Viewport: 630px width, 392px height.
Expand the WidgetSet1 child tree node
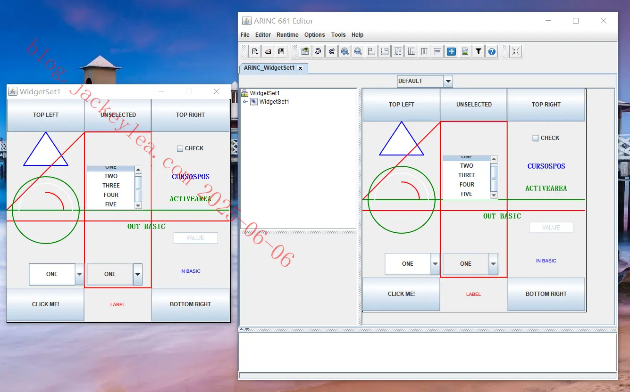[x=245, y=102]
